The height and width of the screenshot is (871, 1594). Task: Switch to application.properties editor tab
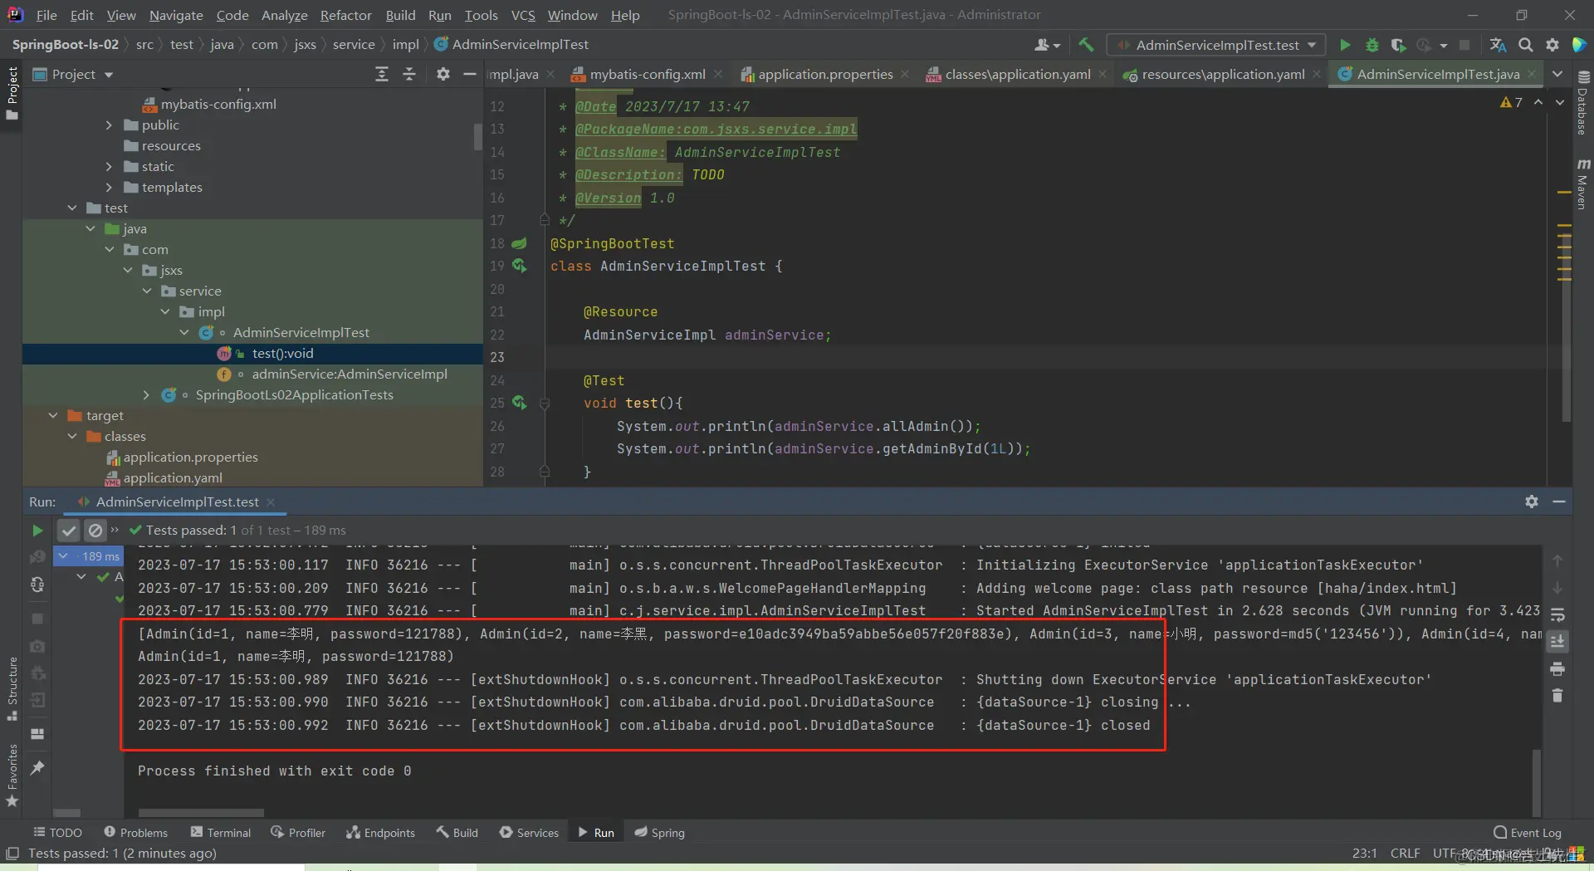(825, 74)
